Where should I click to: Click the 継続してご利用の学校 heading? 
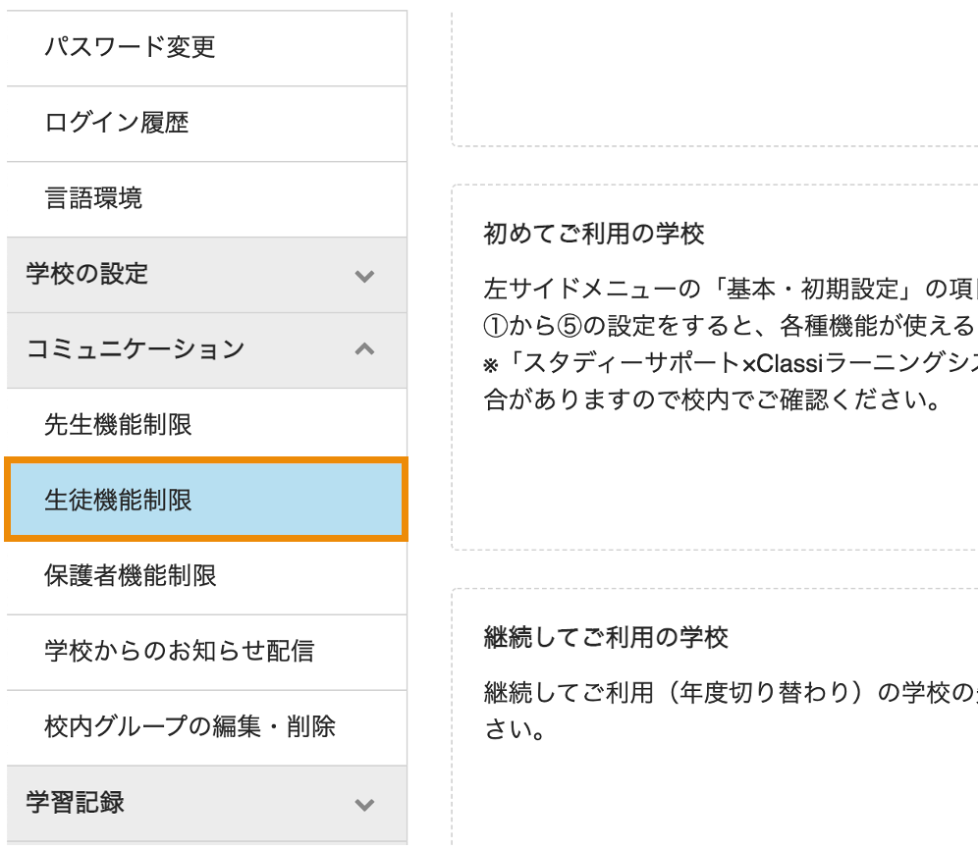coord(606,638)
